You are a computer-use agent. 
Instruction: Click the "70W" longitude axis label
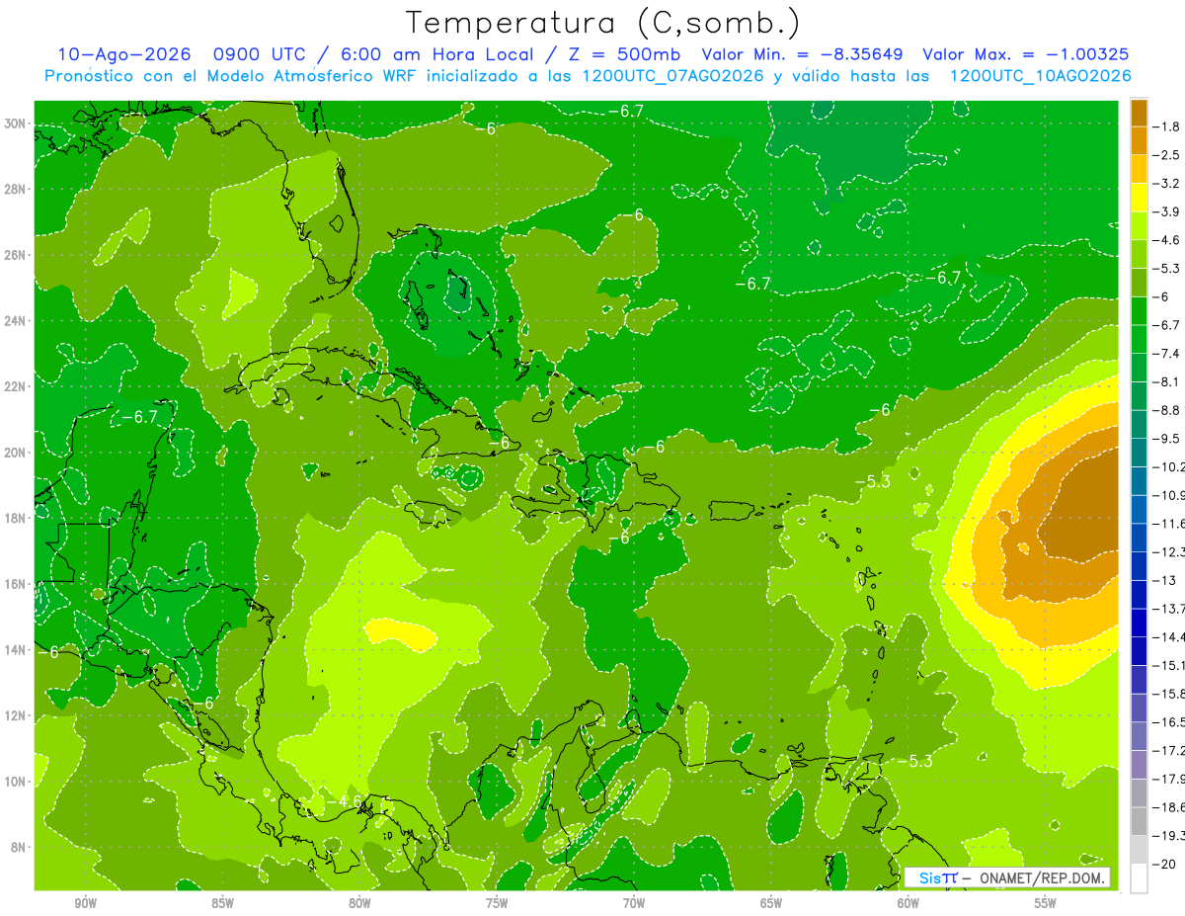[x=634, y=903]
